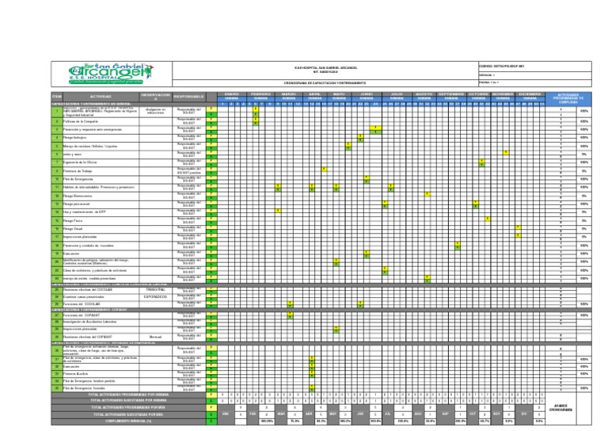Select 'Plan de Emergencia: Incendio' activity
This screenshot has height=431, width=608.
coord(101,388)
